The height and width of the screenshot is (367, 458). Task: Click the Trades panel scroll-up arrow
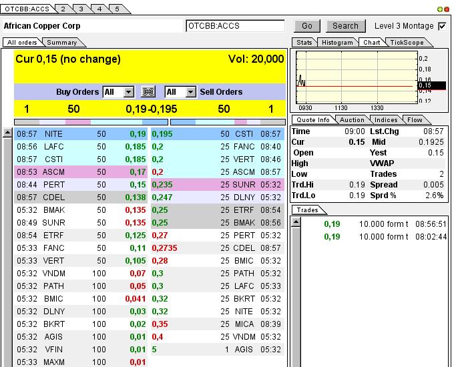pos(295,222)
